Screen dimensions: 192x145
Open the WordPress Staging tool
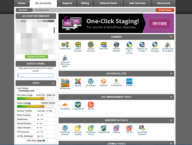117,129
